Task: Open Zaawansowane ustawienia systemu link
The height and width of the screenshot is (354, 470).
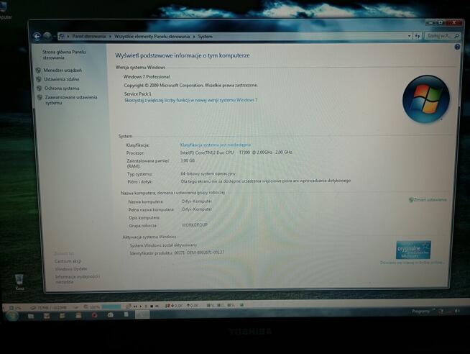Action: point(71,100)
